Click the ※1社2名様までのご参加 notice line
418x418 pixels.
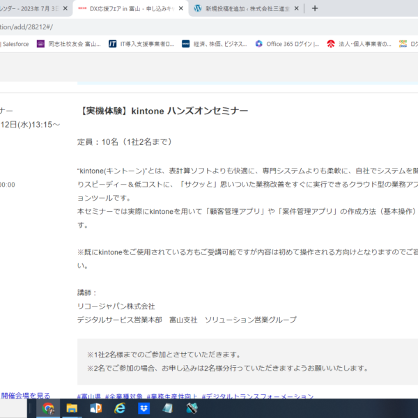(x=164, y=355)
